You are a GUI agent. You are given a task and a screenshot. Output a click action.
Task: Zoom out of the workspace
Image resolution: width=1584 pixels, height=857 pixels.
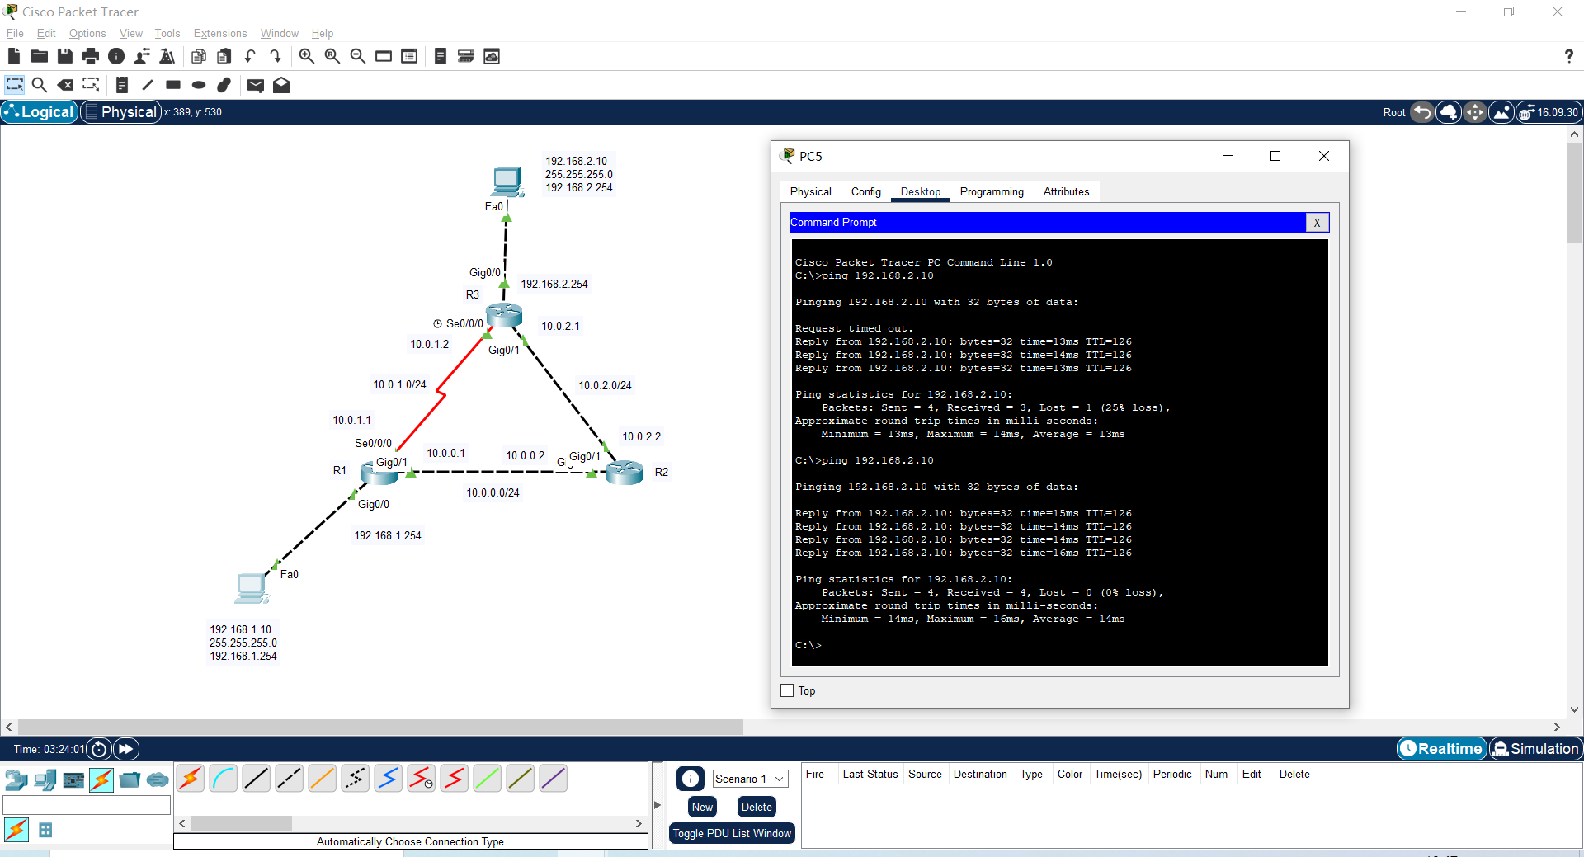coord(358,56)
